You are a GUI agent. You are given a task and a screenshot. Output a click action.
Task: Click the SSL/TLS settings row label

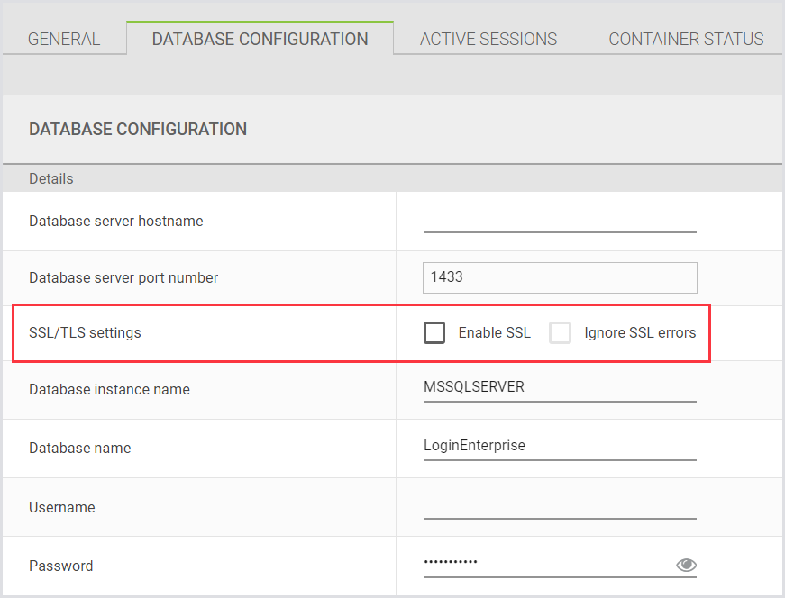[x=86, y=332]
